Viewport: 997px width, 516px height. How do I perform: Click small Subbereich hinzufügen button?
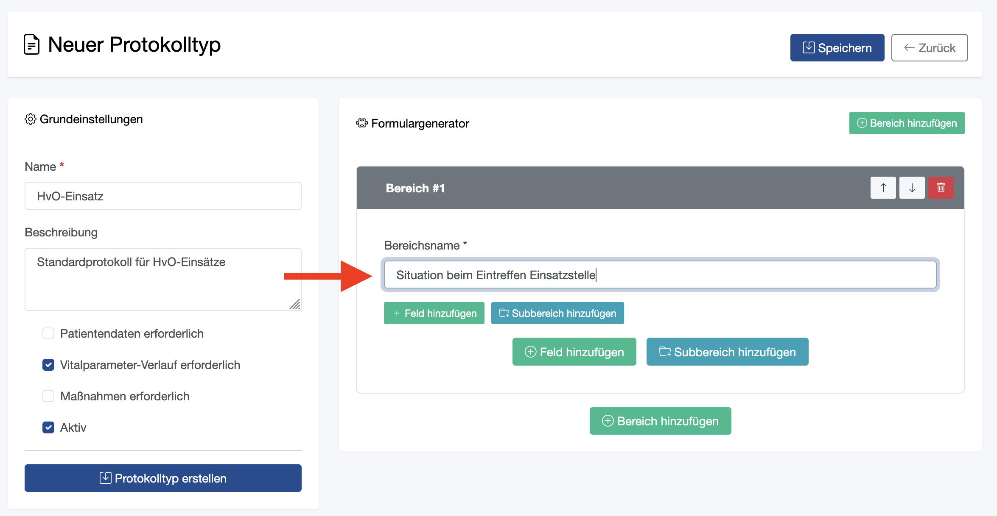click(x=557, y=313)
